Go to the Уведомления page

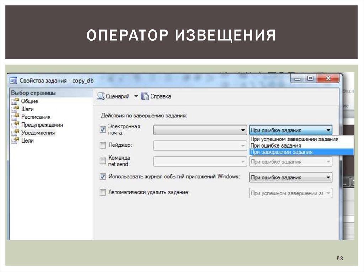tap(38, 133)
